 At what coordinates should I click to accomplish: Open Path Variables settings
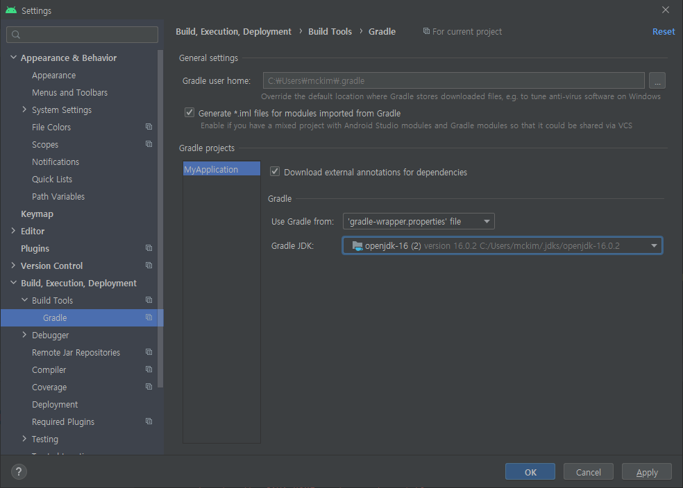click(x=58, y=197)
